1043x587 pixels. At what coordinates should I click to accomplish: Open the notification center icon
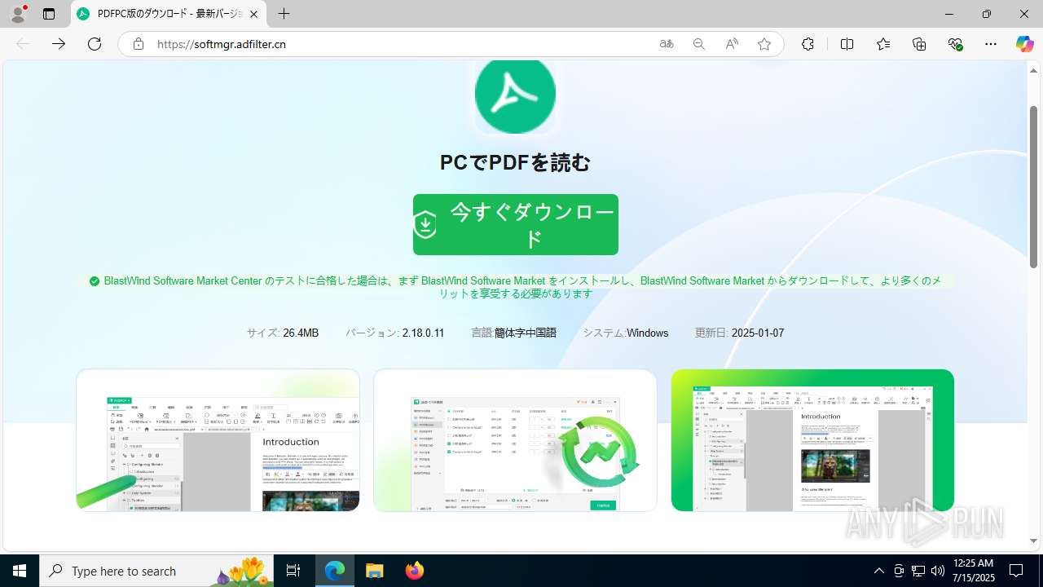click(x=1016, y=571)
